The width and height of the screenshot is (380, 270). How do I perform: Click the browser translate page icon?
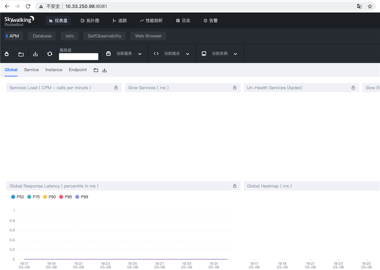pyautogui.click(x=359, y=6)
